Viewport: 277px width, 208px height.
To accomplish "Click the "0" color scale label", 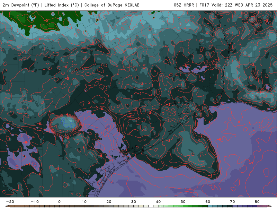I will (x=59, y=202).
